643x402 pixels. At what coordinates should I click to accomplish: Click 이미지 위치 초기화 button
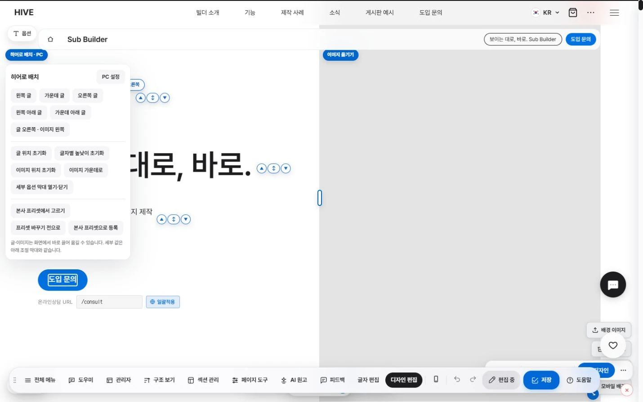click(x=36, y=170)
